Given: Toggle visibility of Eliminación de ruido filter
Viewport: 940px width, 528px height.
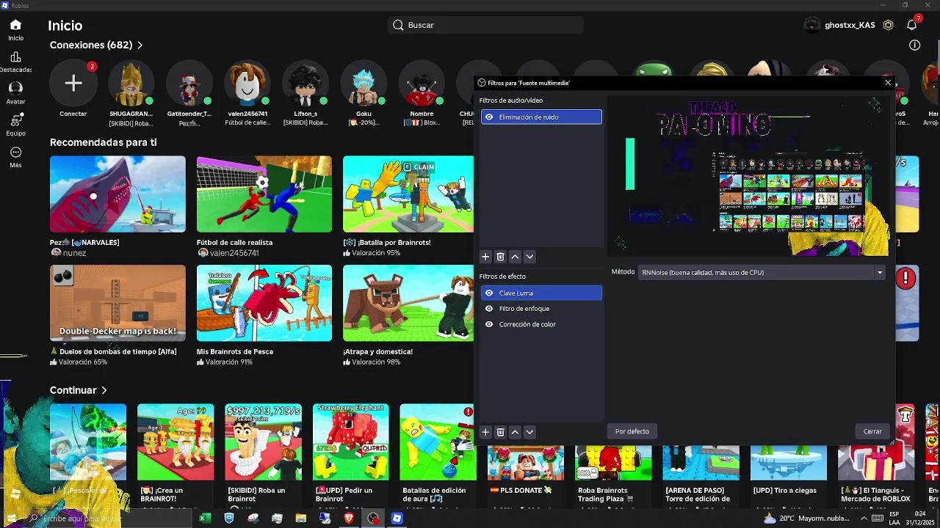Looking at the screenshot, I should coord(489,117).
